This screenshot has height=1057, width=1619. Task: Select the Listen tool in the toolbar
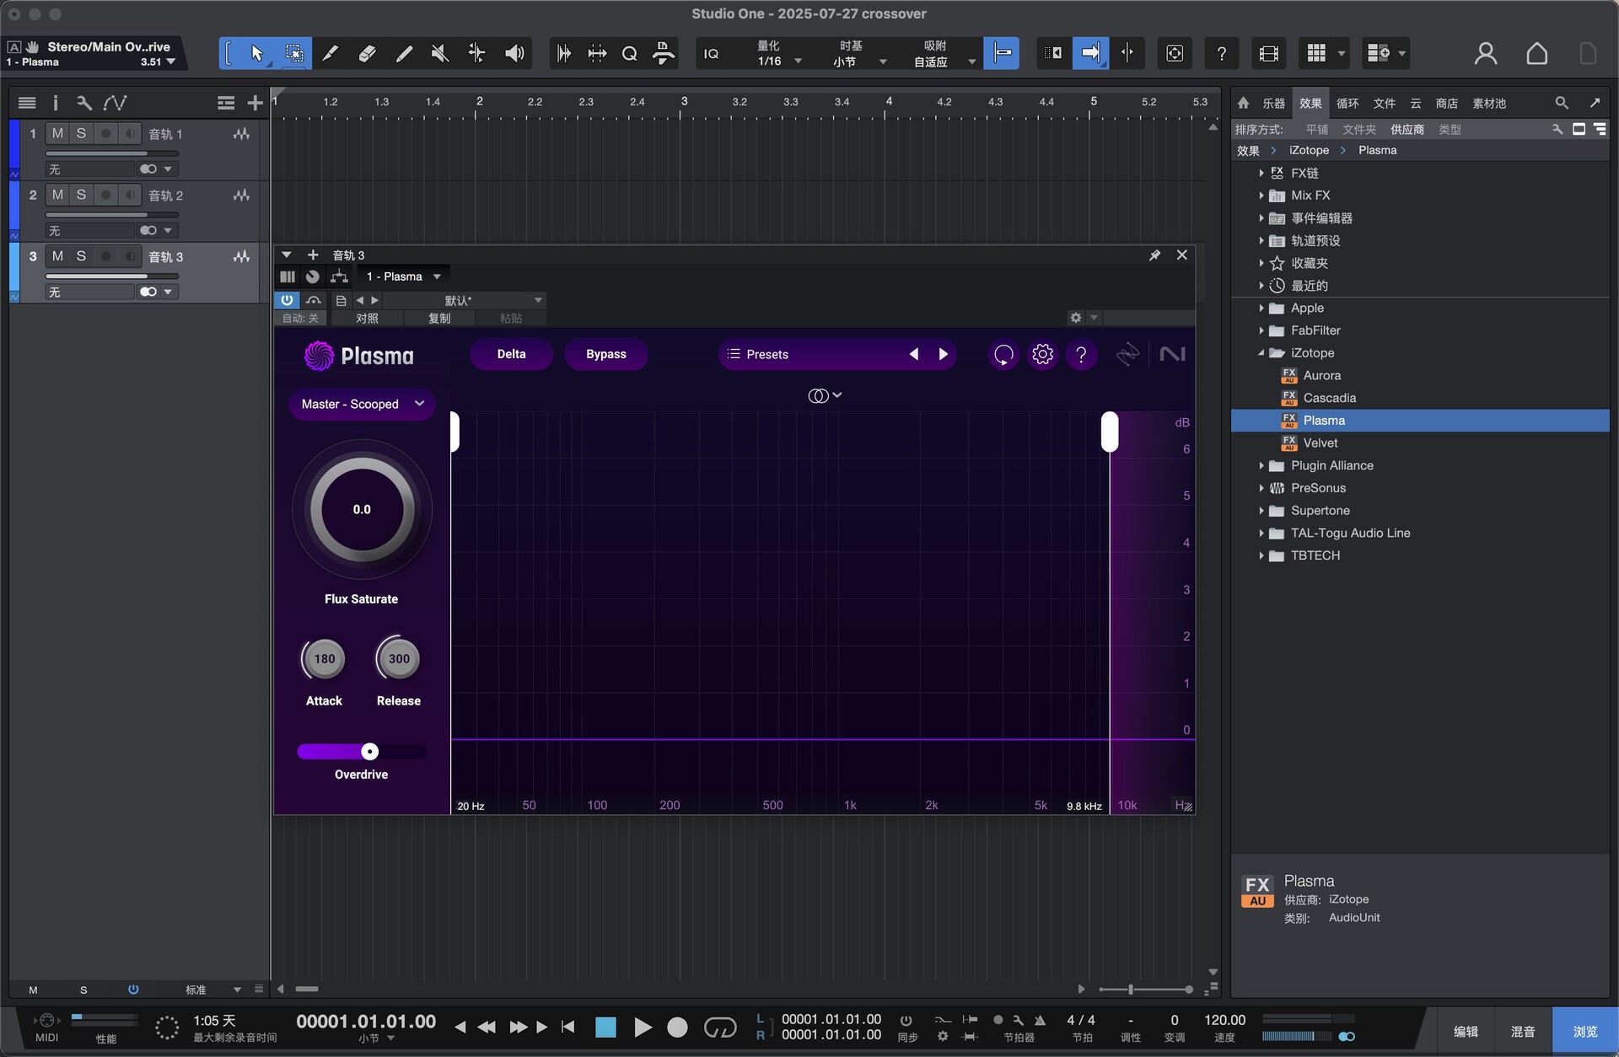point(514,53)
